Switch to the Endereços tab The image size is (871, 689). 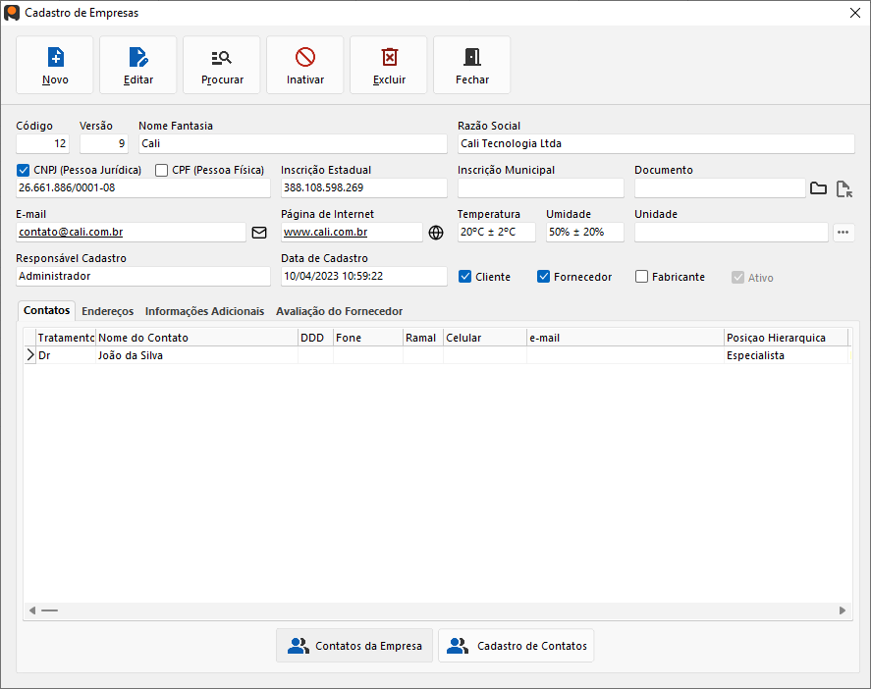click(108, 311)
